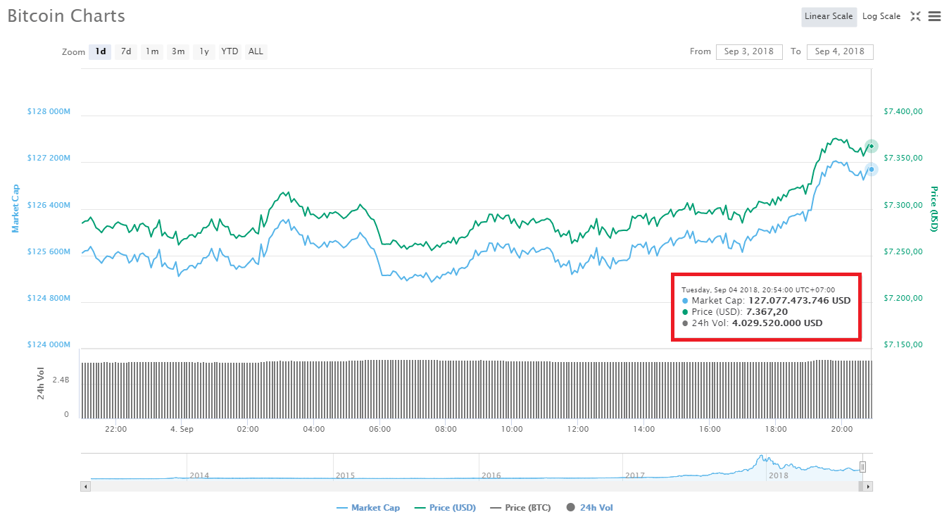The height and width of the screenshot is (517, 949).
Task: Select the 1d zoom range
Action: 100,51
